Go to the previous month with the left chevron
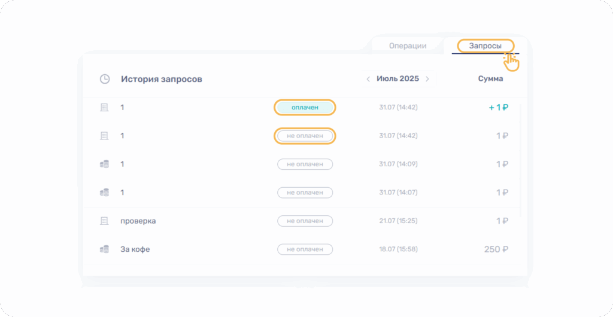The width and height of the screenshot is (613, 317). (368, 79)
